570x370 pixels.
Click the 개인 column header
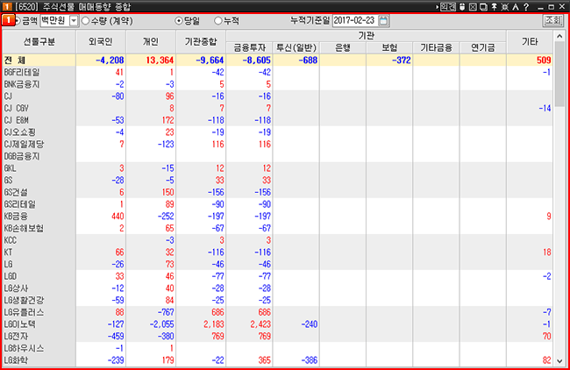[x=151, y=42]
